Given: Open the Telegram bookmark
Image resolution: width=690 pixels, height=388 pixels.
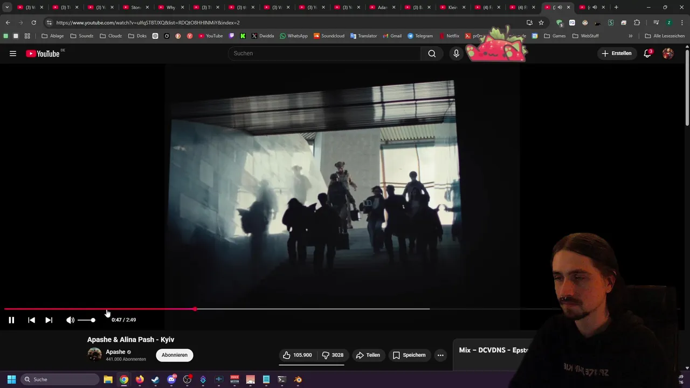Looking at the screenshot, I should (420, 36).
